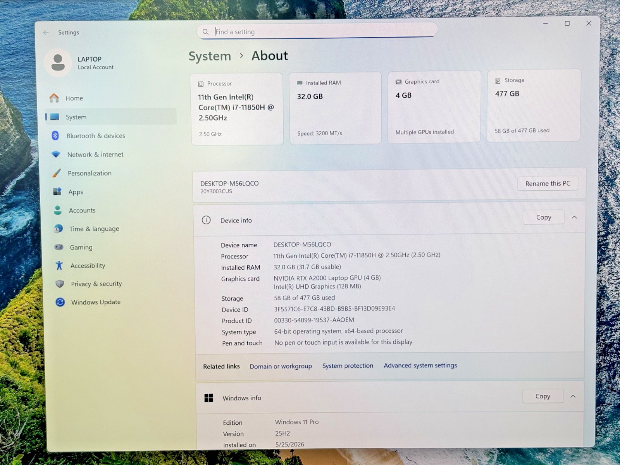The image size is (620, 465).
Task: Click the Personalization paintbrush icon
Action: [x=57, y=173]
